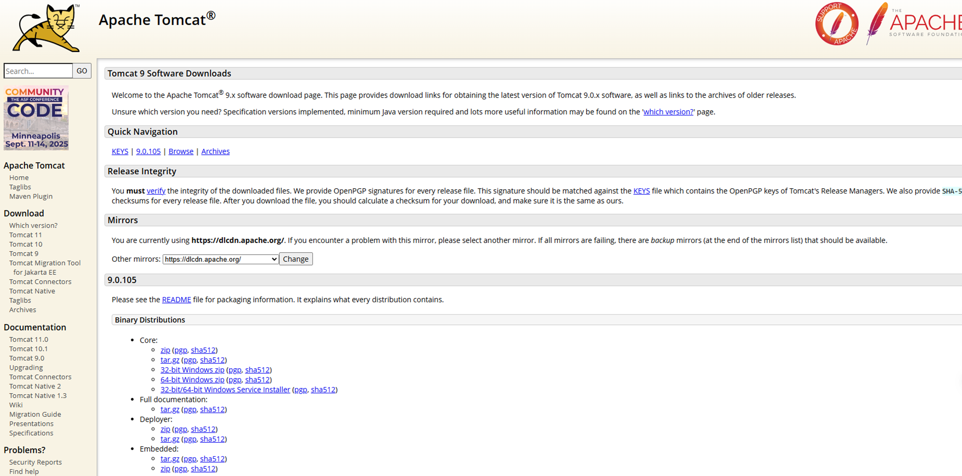The height and width of the screenshot is (476, 962).
Task: Open Tomcat Native 2 documentation
Action: point(35,386)
